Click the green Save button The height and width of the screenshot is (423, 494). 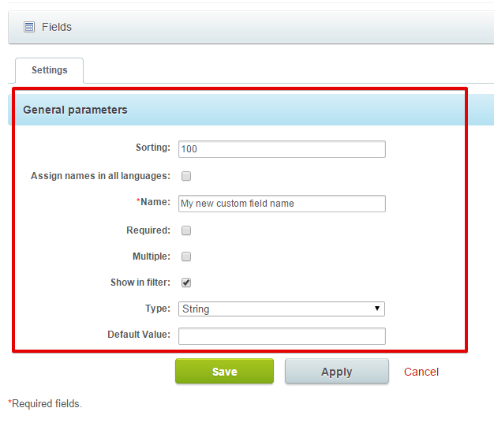tap(225, 371)
